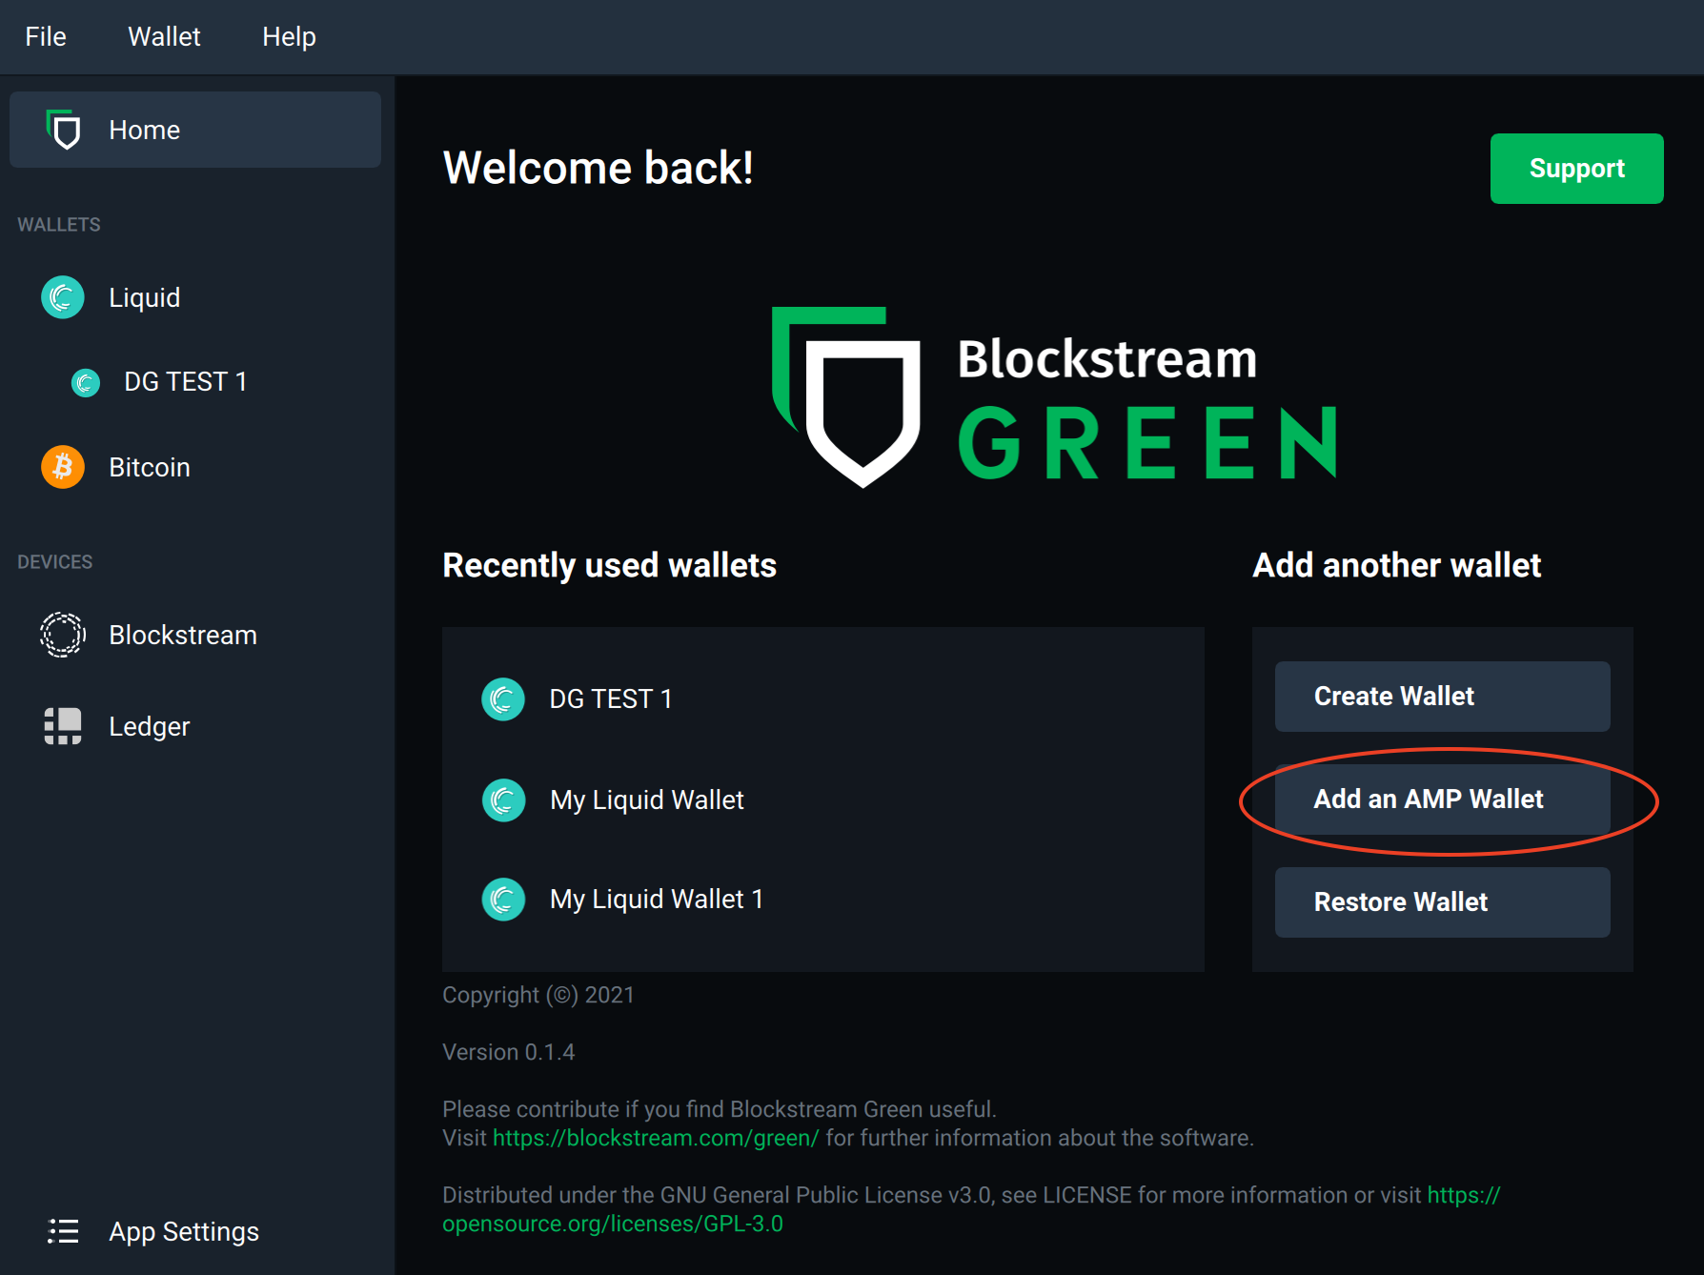Image resolution: width=1704 pixels, height=1275 pixels.
Task: Open DG TEST 1 from recently used wallets
Action: [611, 699]
